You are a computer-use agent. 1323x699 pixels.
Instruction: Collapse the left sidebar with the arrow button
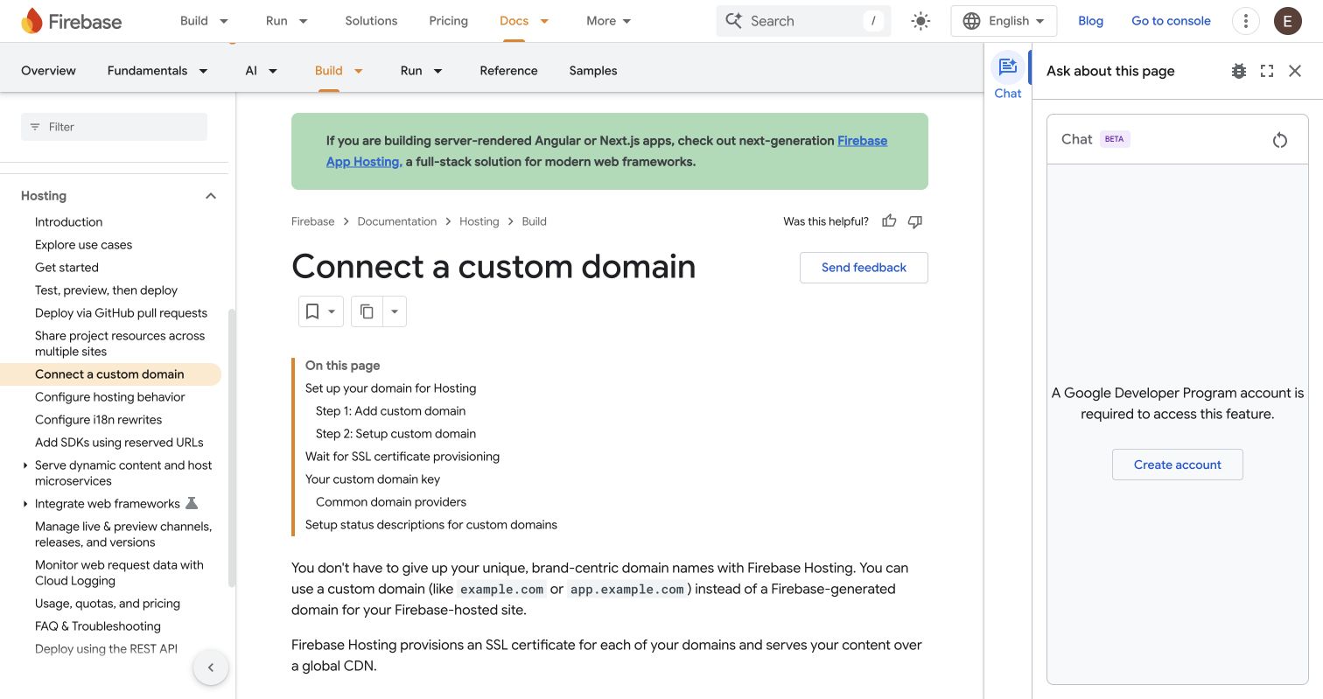pos(211,668)
